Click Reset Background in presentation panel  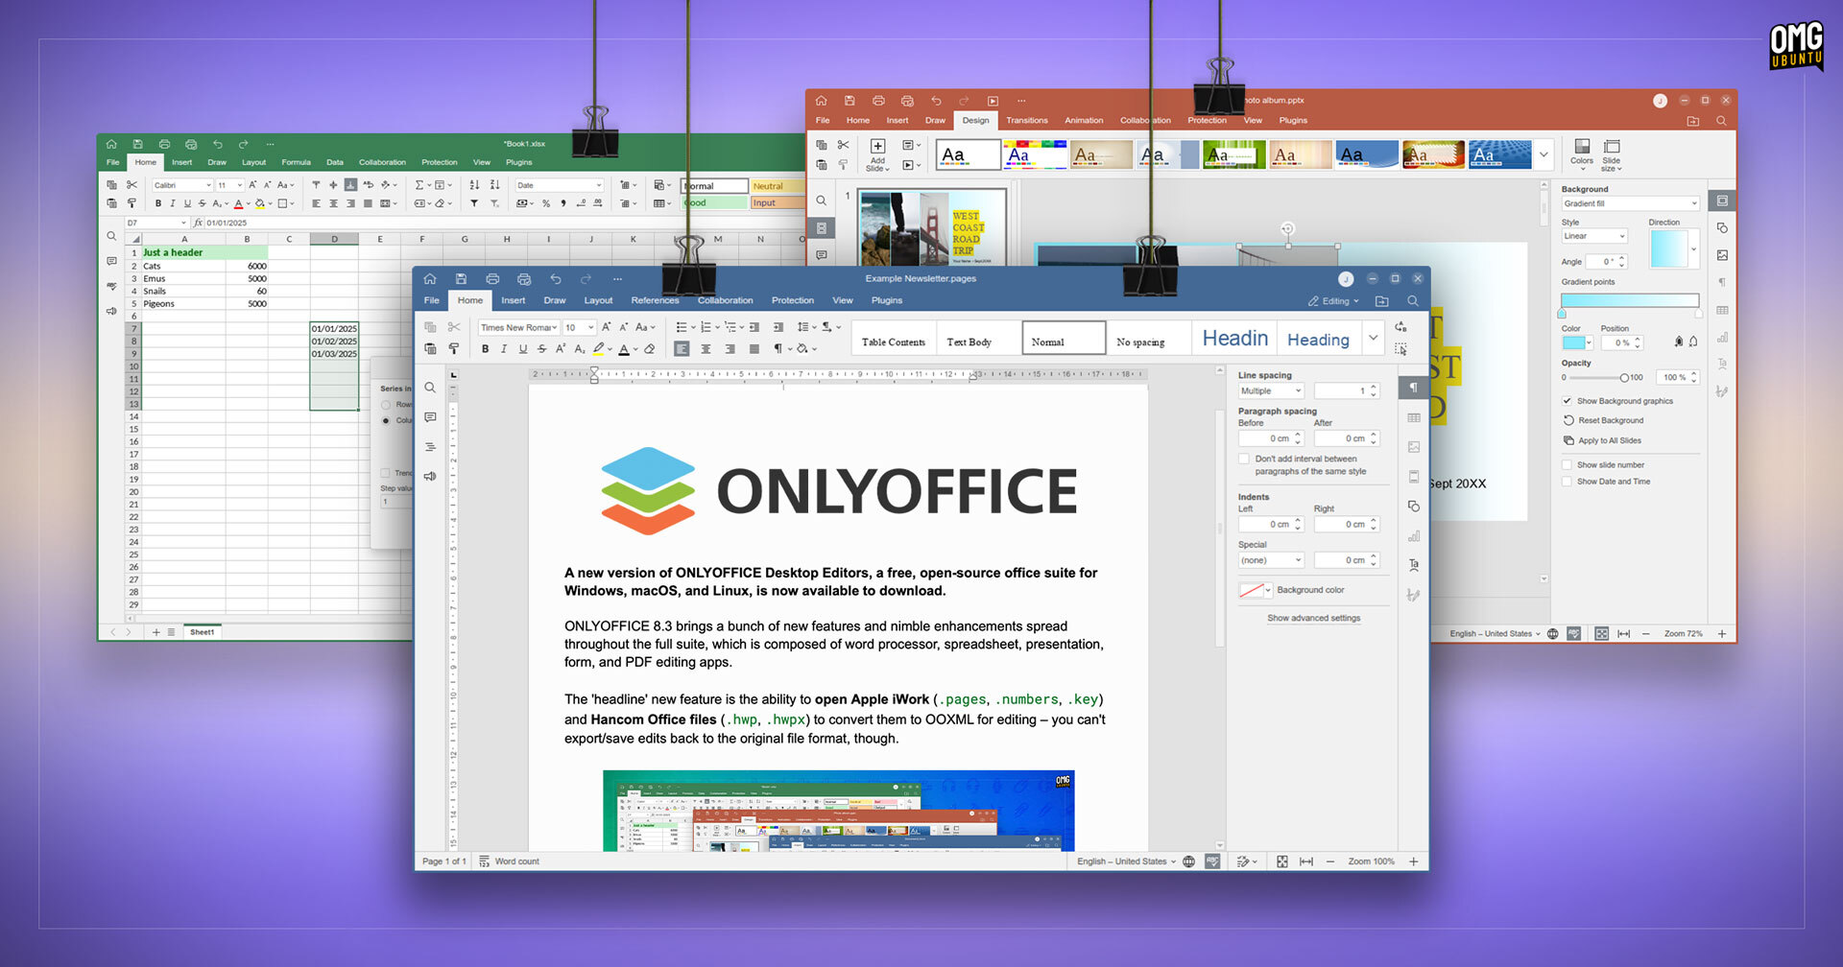tap(1603, 420)
